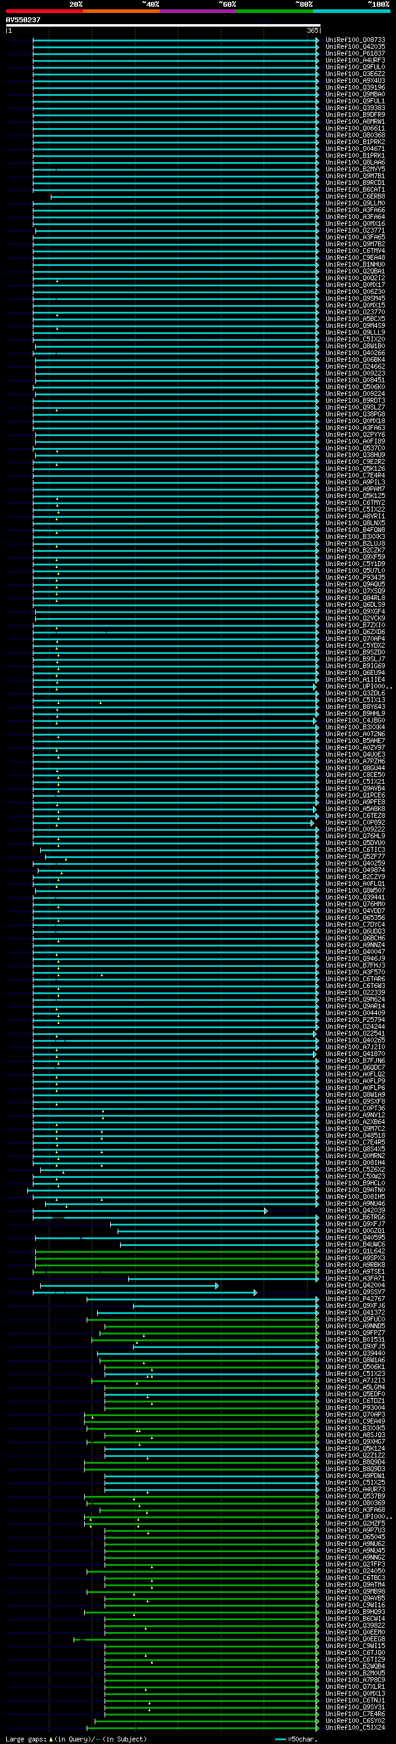Click hit label UniRef100_C7E4R6
This screenshot has width=396, height=1744.
pyautogui.click(x=355, y=1713)
